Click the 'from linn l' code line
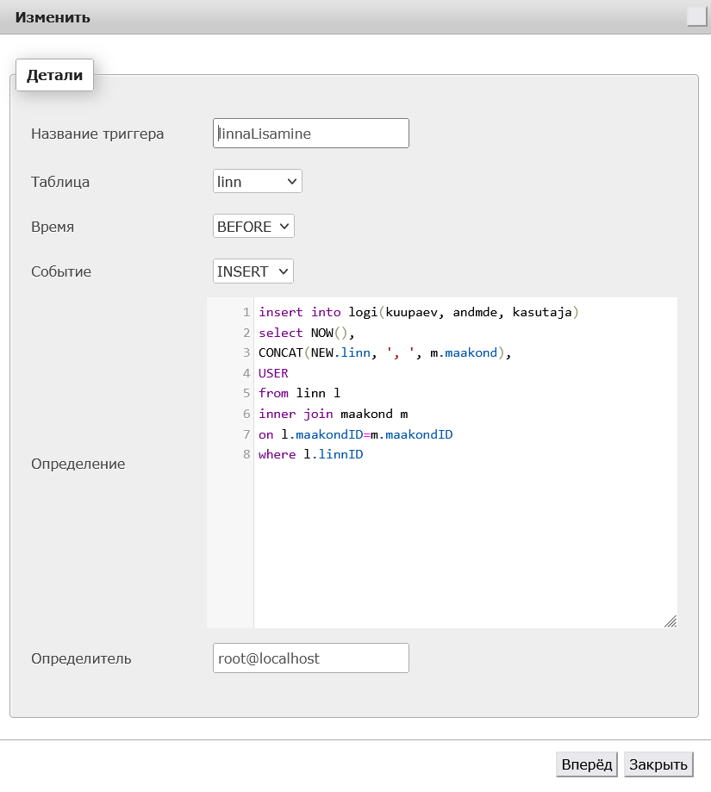Viewport: 711px width, 792px height. coord(299,393)
